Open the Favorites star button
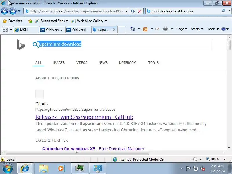The width and height of the screenshot is (232, 174). click(x=12, y=21)
